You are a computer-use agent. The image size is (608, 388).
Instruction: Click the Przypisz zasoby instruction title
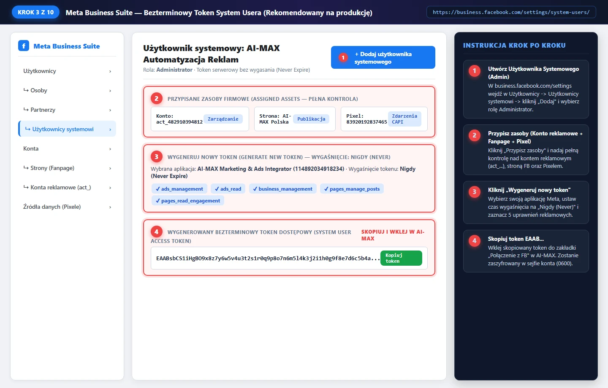(535, 137)
